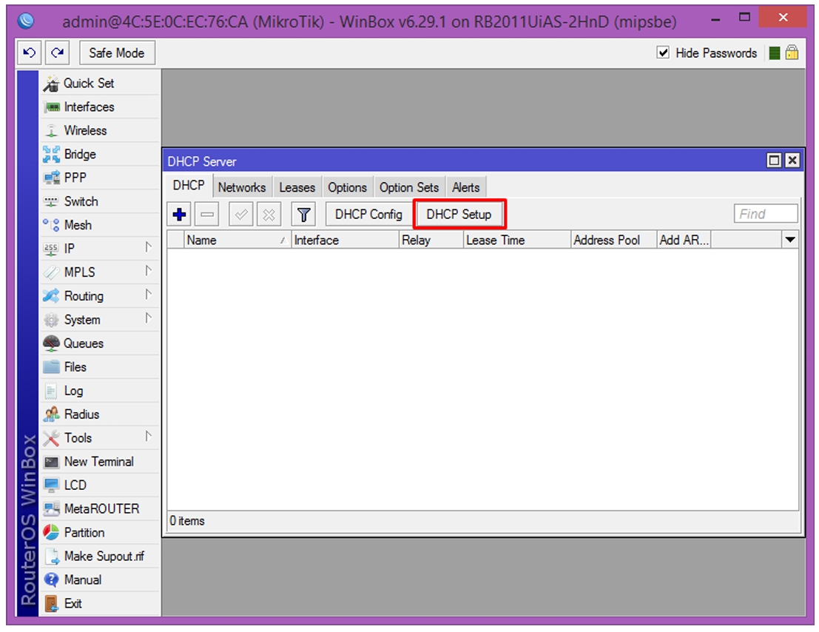Click the padlock icon in top bar
The height and width of the screenshot is (632, 819).
tap(792, 53)
